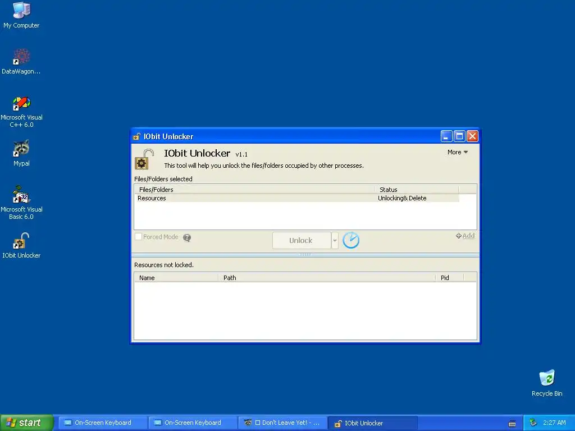Launch the Mypal browser shortcut

coord(21,153)
